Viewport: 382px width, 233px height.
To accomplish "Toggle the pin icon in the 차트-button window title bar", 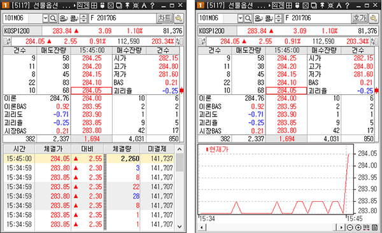I will pos(127,5).
